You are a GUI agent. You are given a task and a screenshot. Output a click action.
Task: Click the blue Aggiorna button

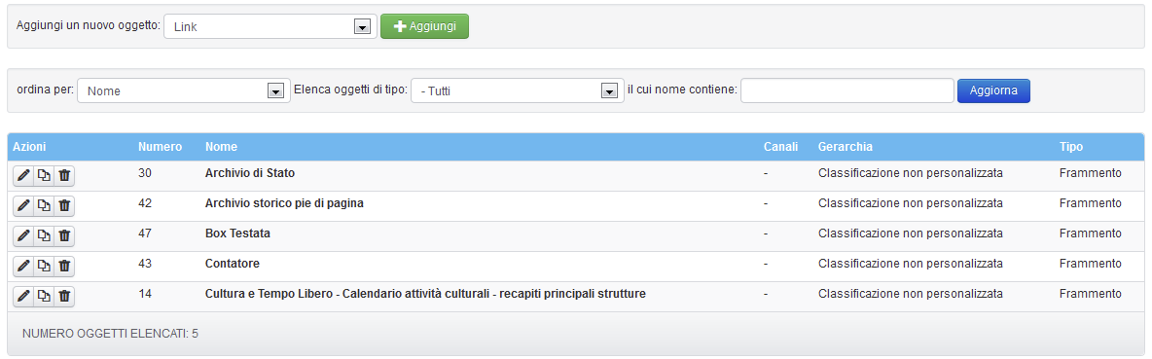tap(993, 91)
